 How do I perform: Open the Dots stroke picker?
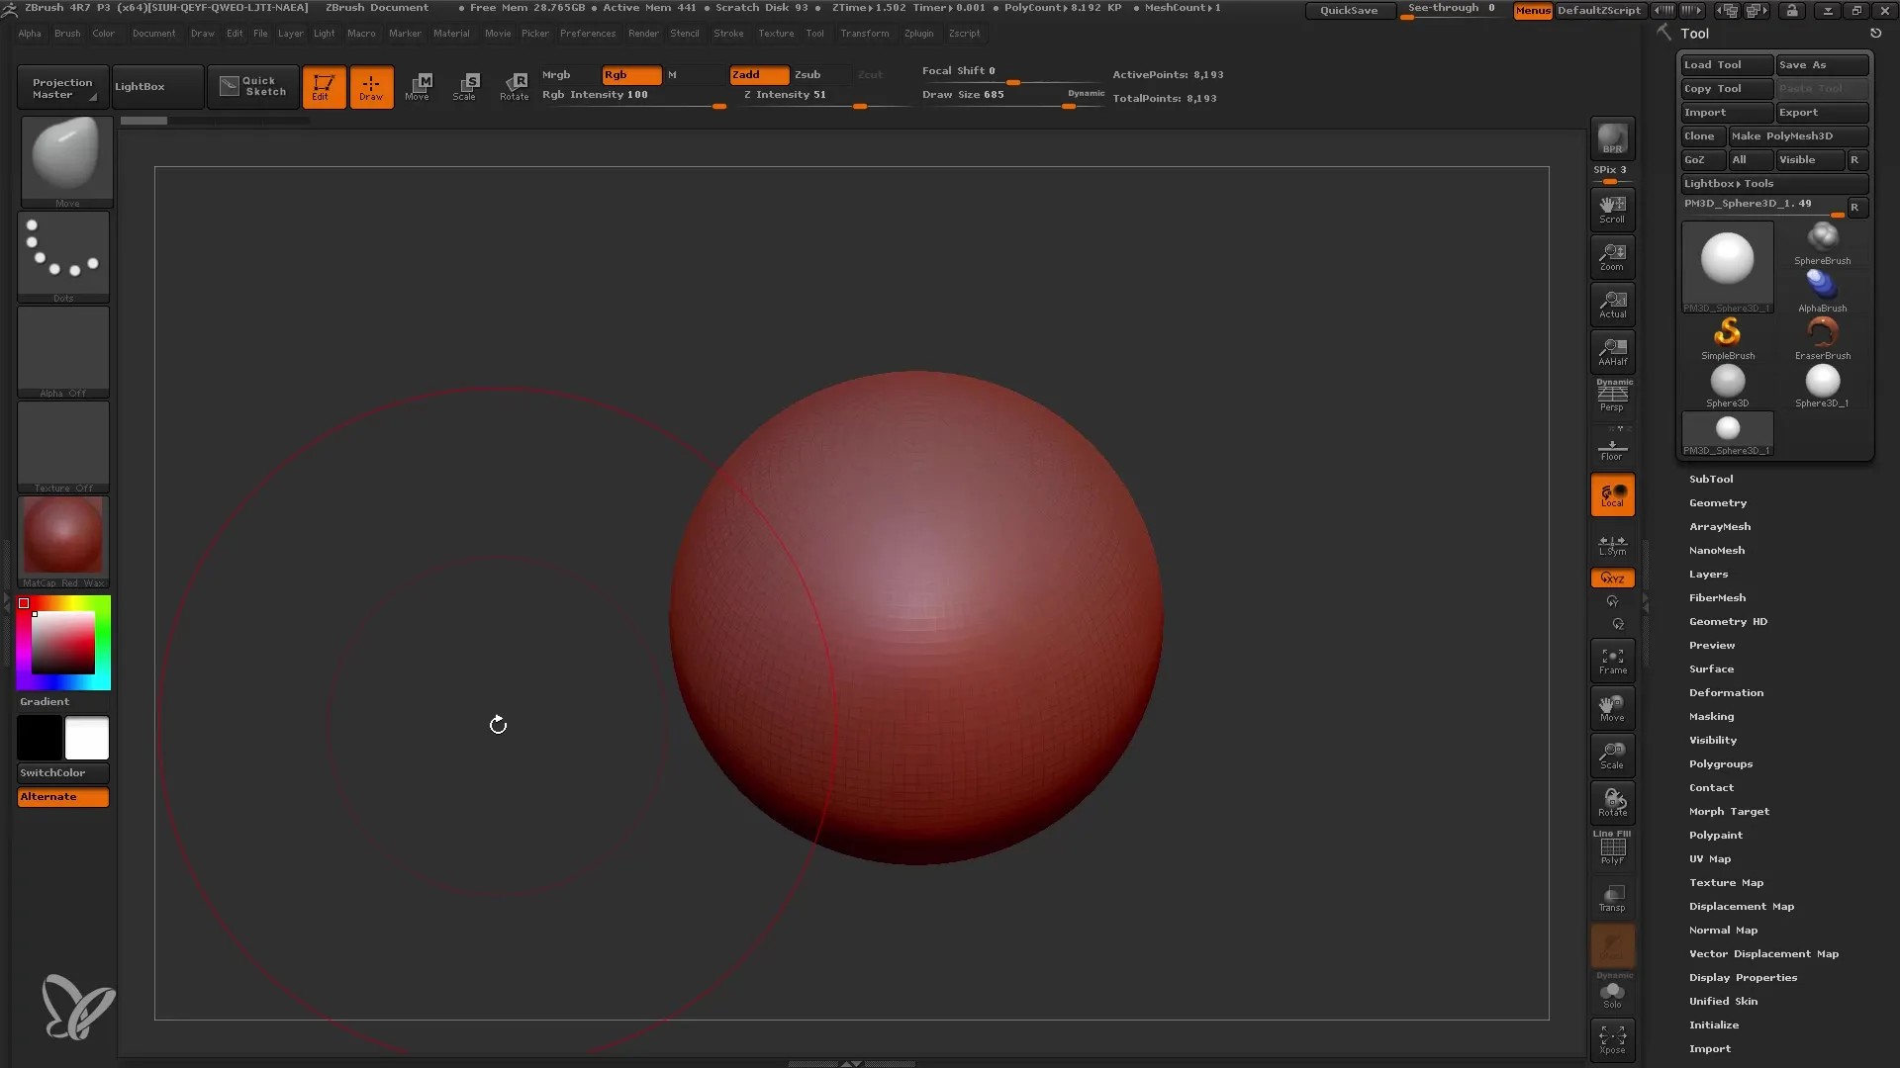[x=63, y=257]
